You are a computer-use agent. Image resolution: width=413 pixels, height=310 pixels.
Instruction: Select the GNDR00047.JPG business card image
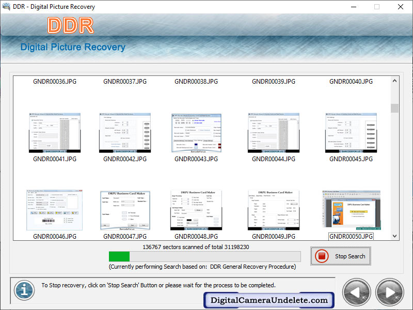pos(125,210)
